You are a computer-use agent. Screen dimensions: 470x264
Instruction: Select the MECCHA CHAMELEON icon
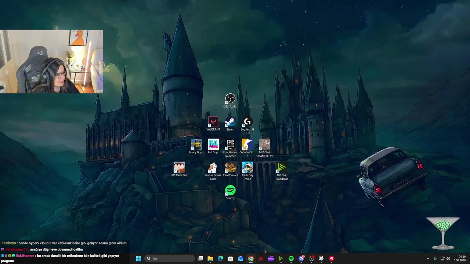(x=264, y=148)
